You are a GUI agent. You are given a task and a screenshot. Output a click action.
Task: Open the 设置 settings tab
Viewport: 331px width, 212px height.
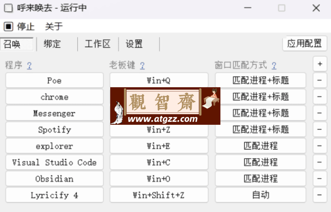pyautogui.click(x=134, y=44)
